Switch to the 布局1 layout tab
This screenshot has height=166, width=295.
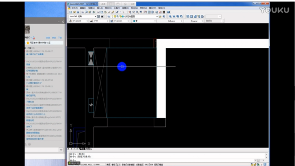[89, 149]
